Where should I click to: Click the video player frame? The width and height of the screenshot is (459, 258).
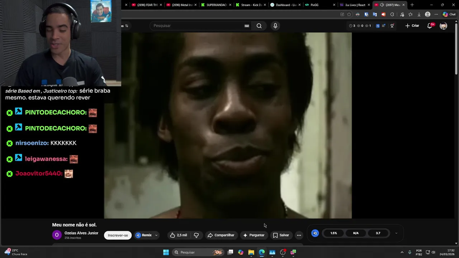point(228,125)
